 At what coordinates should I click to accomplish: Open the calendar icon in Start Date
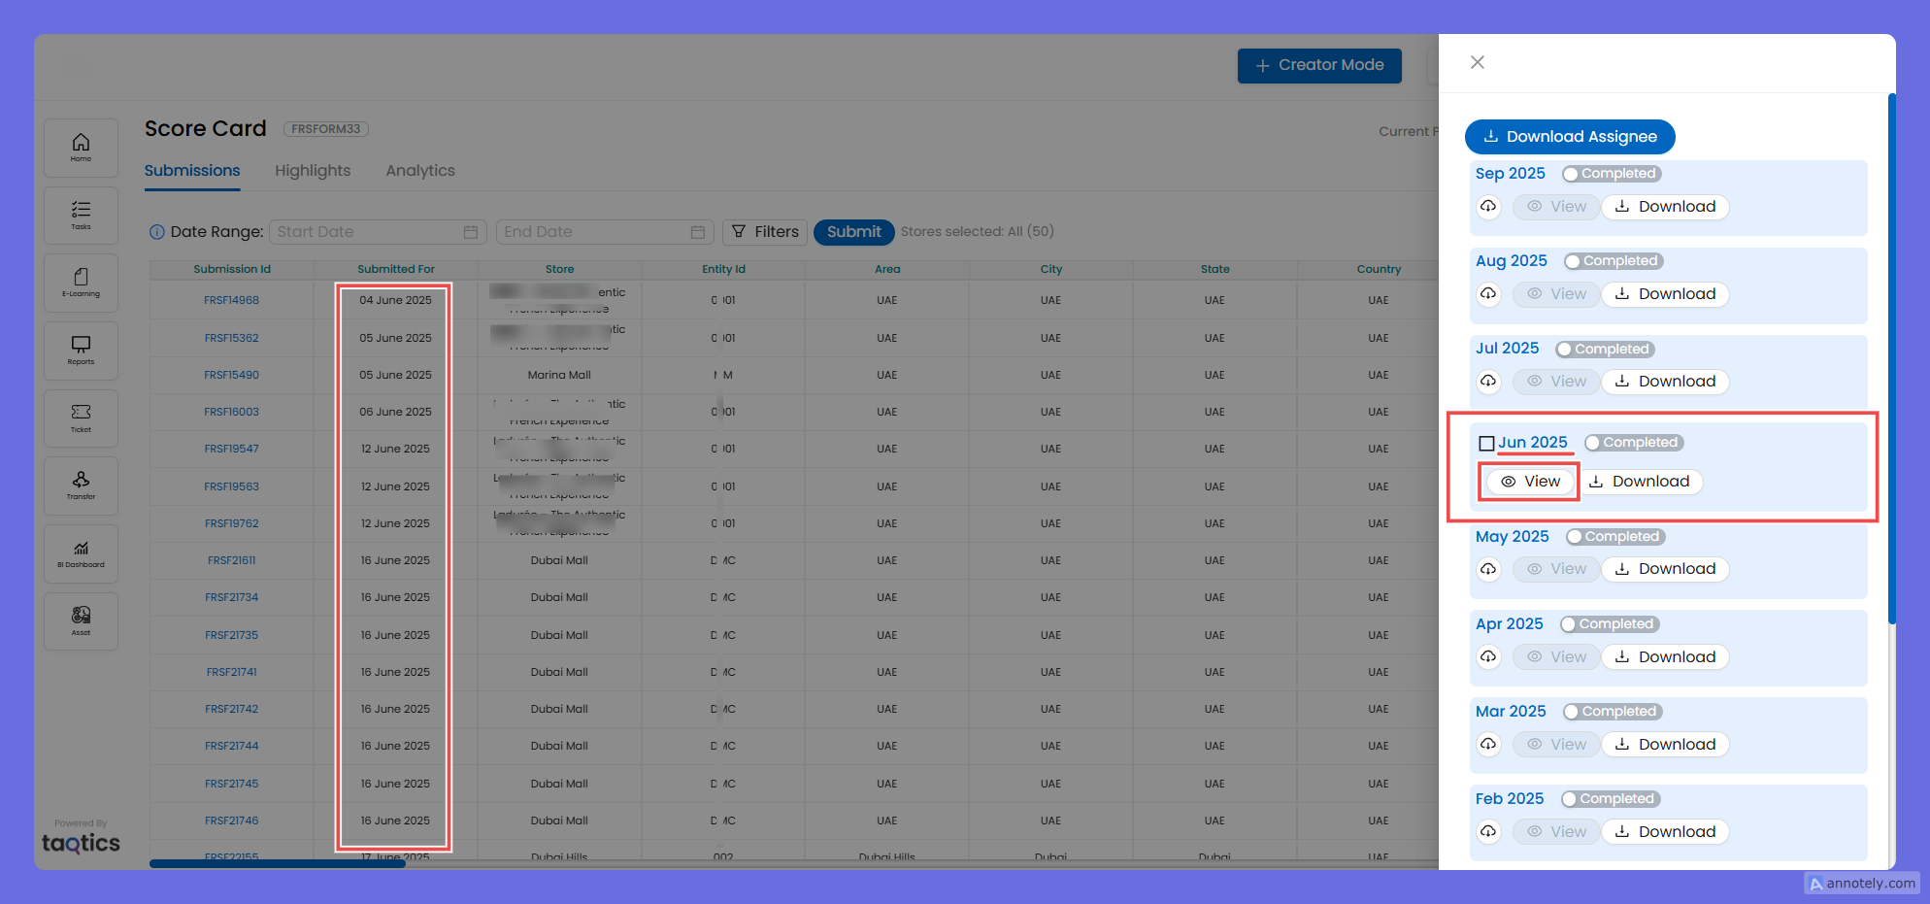[471, 232]
